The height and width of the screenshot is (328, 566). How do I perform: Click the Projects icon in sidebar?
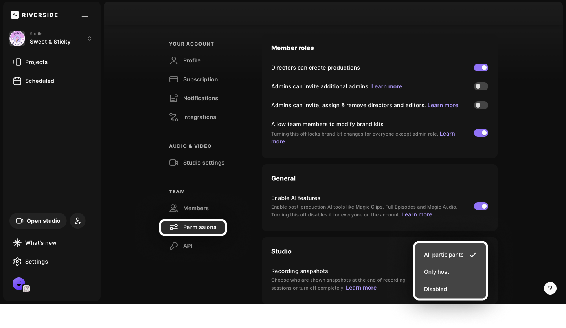(17, 62)
